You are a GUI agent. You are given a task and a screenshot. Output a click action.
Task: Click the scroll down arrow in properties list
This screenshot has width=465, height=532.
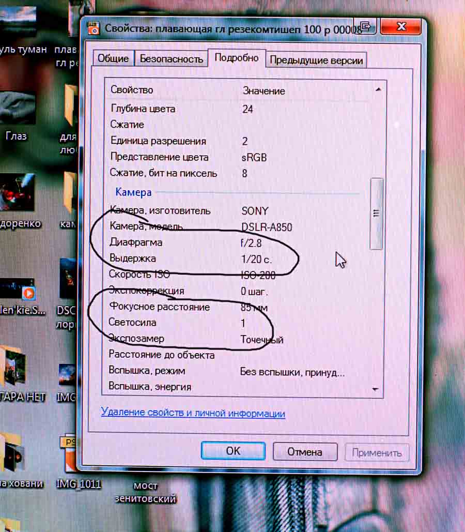(376, 389)
